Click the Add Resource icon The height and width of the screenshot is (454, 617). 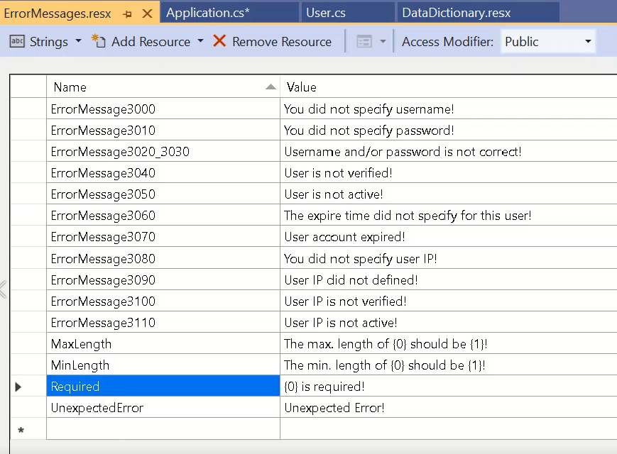click(x=99, y=41)
